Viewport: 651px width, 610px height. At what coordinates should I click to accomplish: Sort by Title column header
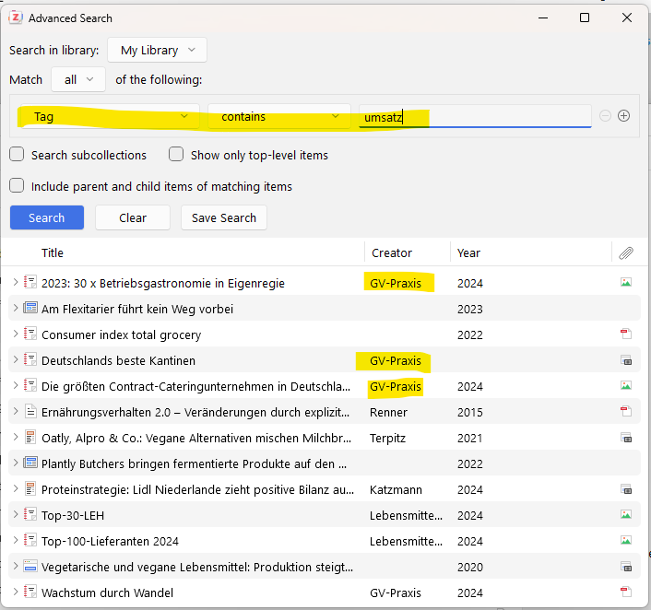(53, 252)
